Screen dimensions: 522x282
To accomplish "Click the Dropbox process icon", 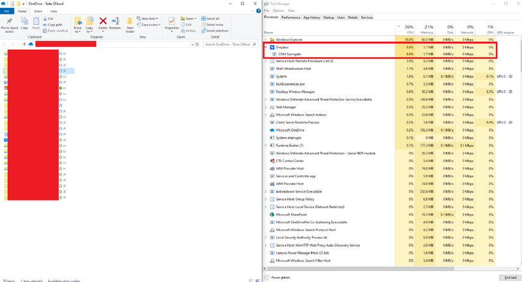I will (272, 47).
